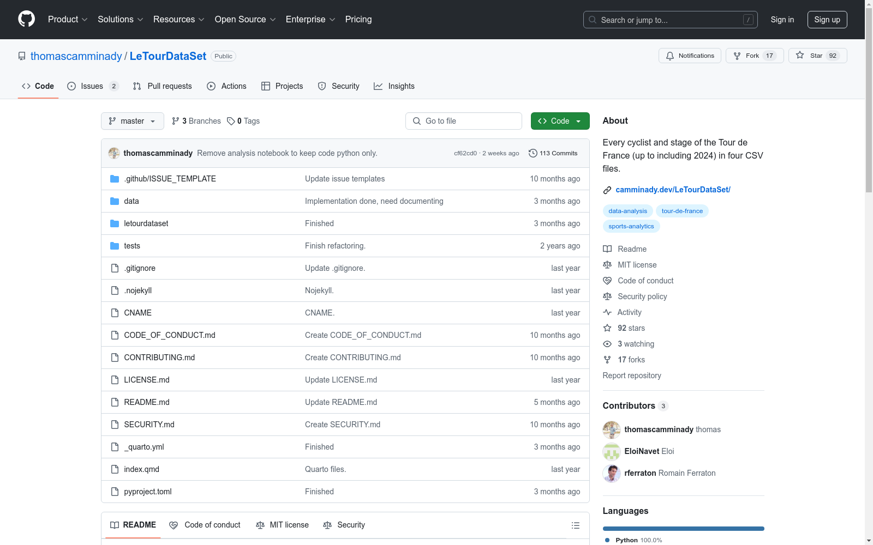
Task: Click the Python language color dot
Action: (x=607, y=540)
